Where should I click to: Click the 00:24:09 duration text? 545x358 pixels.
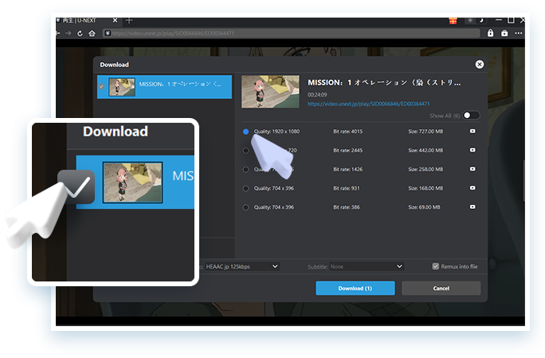click(x=317, y=95)
